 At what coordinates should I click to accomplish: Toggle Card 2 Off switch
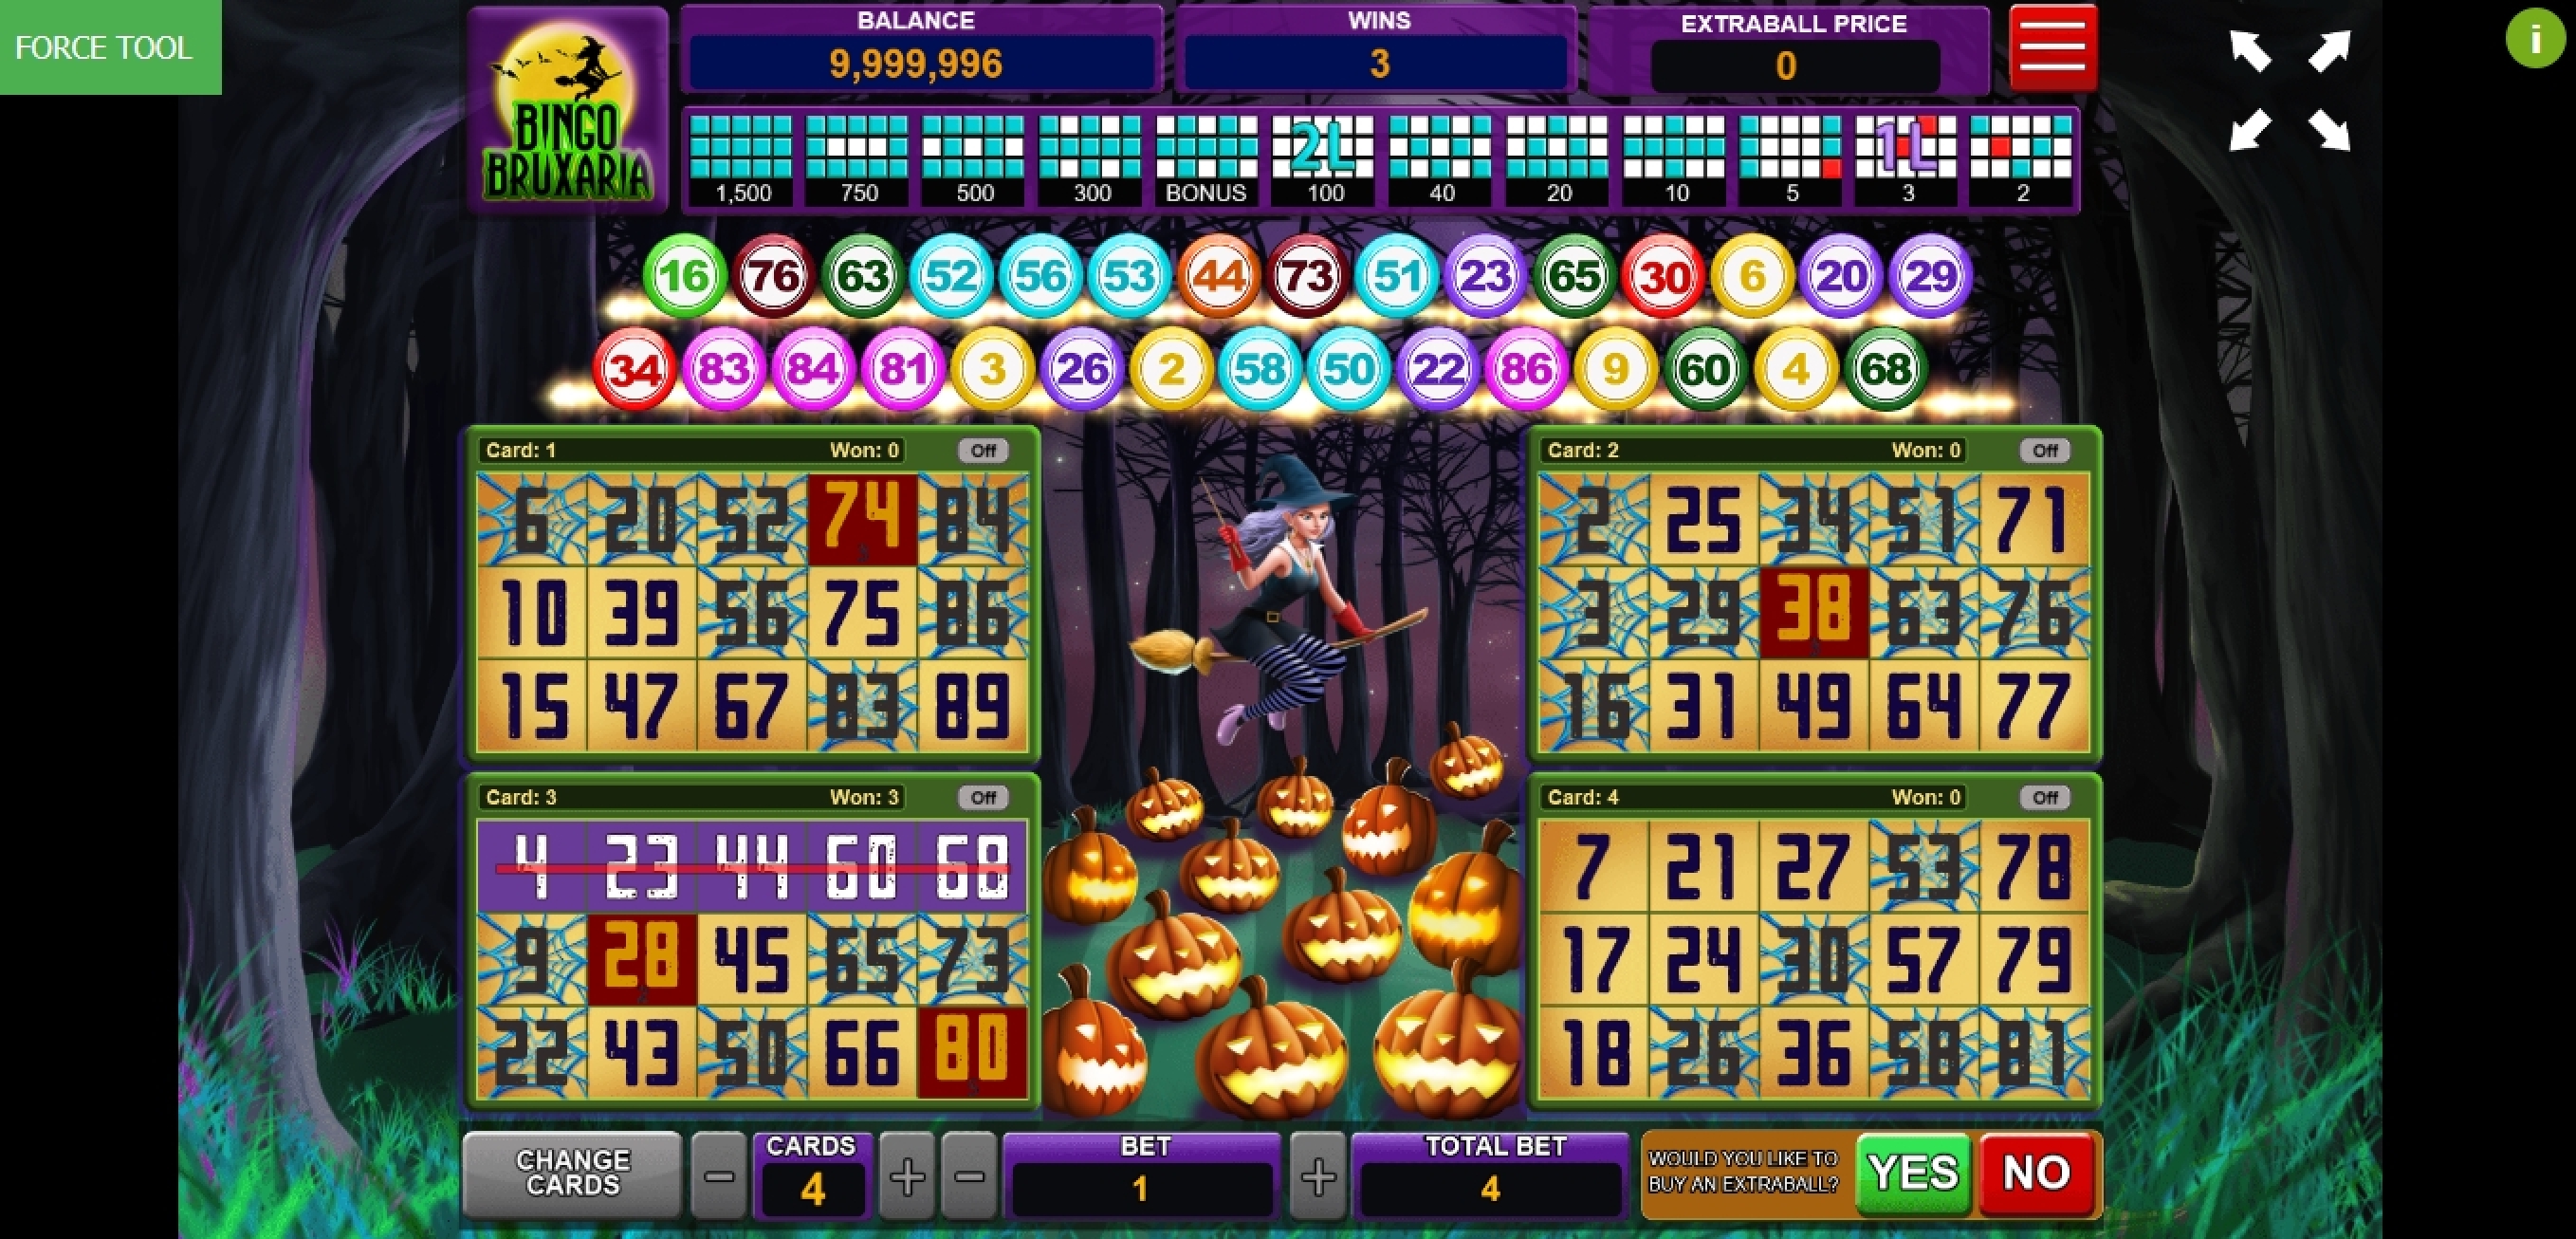point(2045,450)
